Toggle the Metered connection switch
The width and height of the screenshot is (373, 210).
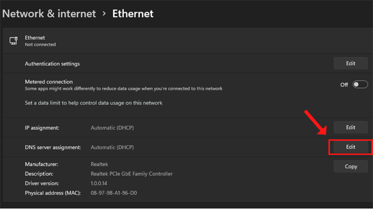coord(360,84)
